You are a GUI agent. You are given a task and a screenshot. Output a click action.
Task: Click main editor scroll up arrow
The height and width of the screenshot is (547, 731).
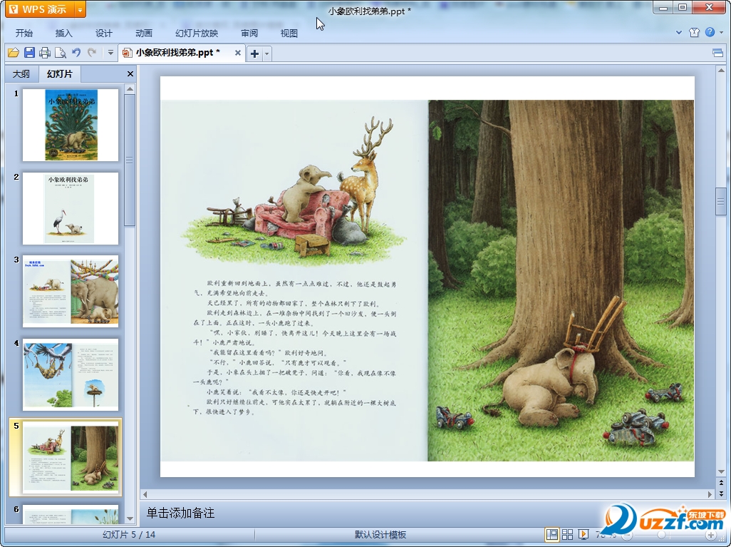[x=721, y=71]
